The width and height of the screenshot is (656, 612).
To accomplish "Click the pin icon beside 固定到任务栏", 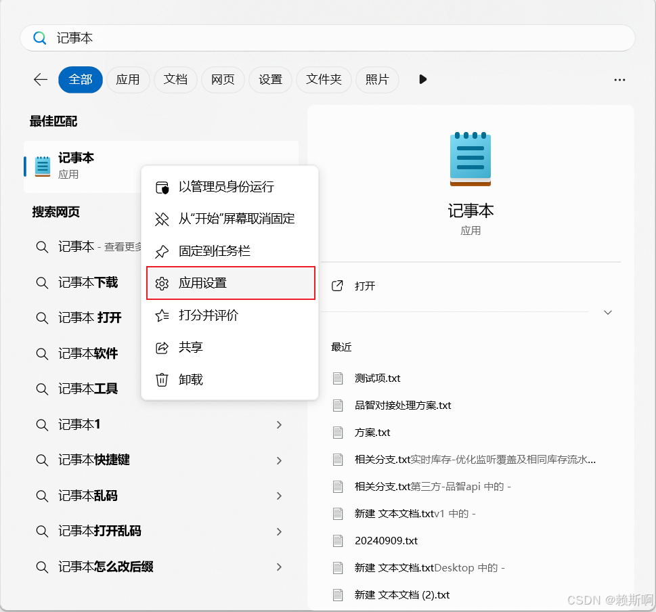I will point(162,251).
